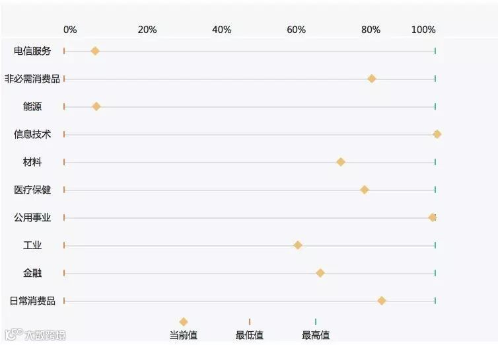
Task: Click the 信息技术 category label
Action: click(x=32, y=134)
